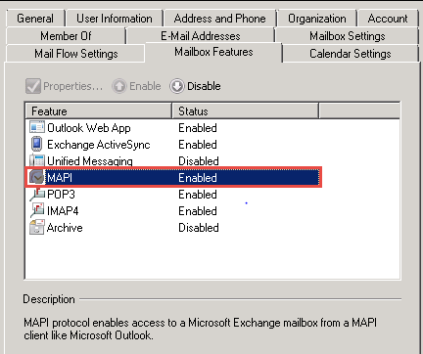Open Address and Phone tab

219,19
